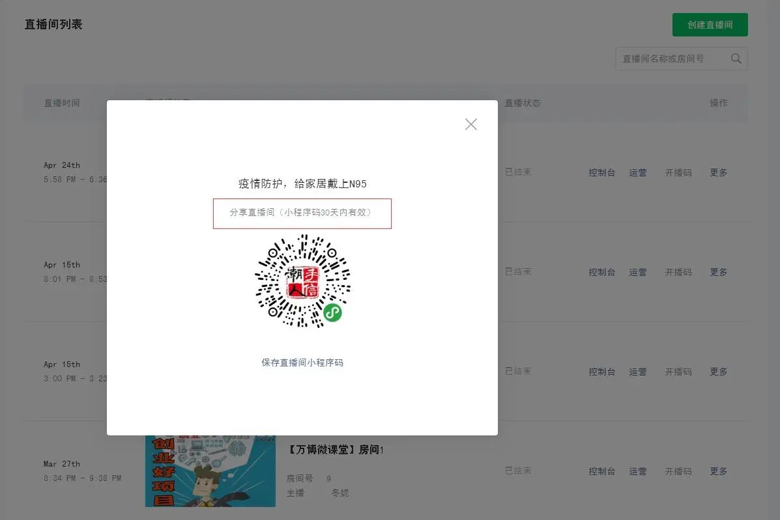Open 控制台 for the Apr 15th 8:01 PM room
Viewport: 780px width, 520px height.
[602, 272]
